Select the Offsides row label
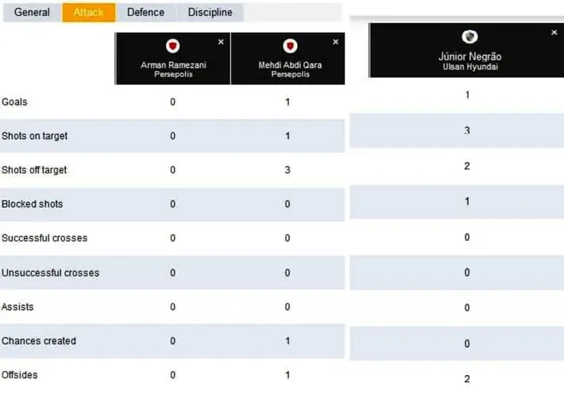This screenshot has height=410, width=564. (x=19, y=375)
